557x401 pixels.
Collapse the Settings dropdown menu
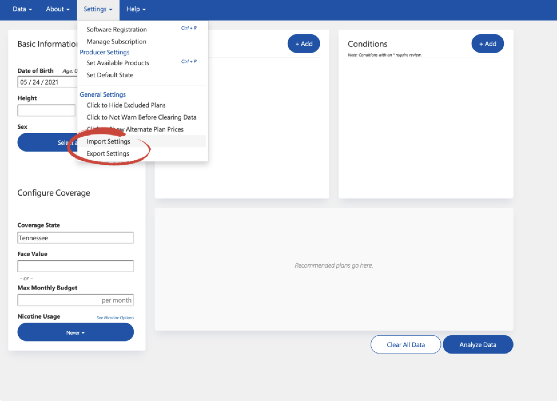pyautogui.click(x=98, y=9)
